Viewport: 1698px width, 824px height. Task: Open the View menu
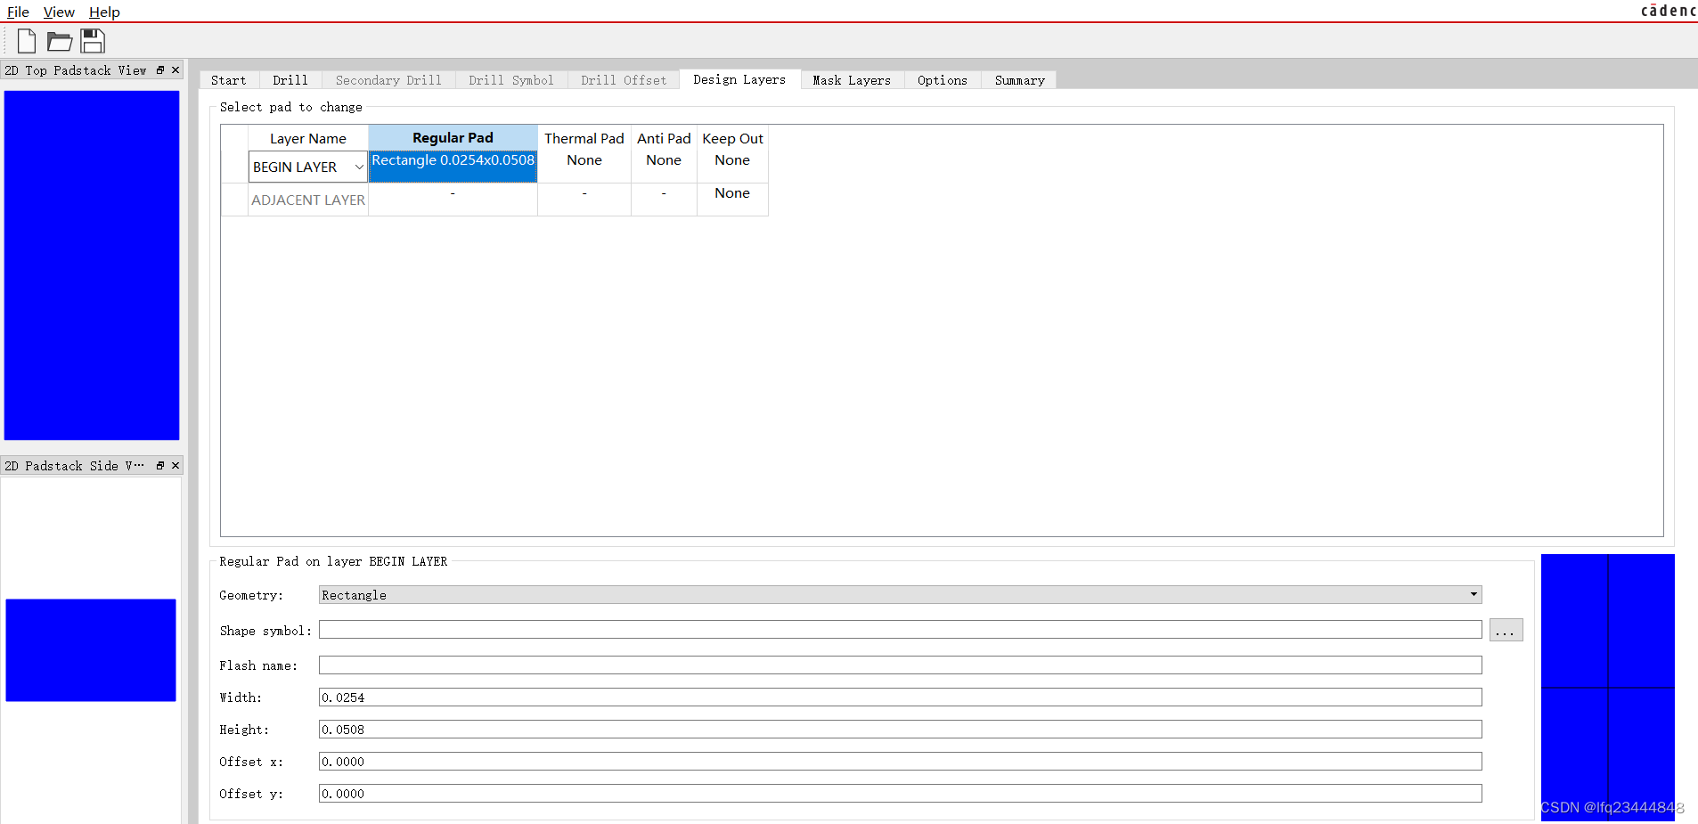point(59,12)
